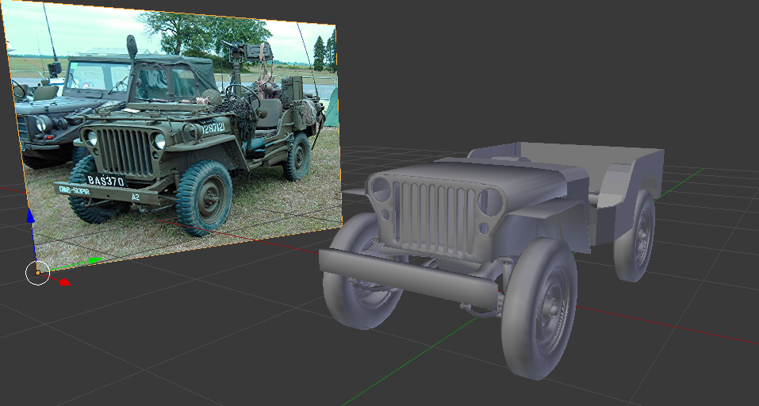Select the 3D jeep model's slotted grille

(434, 218)
